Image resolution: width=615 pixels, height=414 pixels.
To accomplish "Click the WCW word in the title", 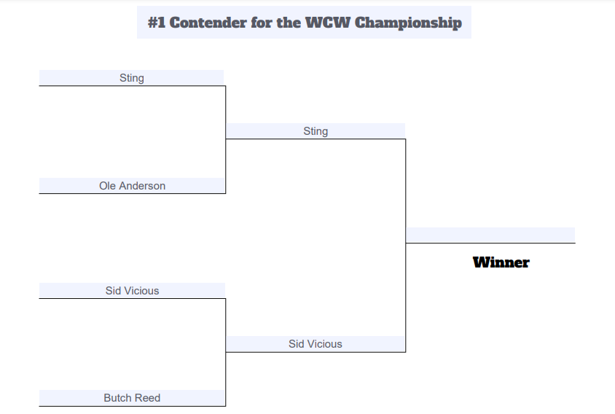I will pyautogui.click(x=327, y=23).
